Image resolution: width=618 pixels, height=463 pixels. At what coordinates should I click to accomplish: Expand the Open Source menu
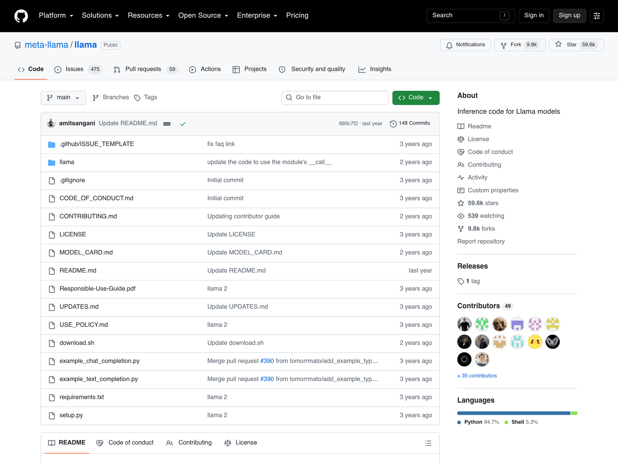(203, 15)
